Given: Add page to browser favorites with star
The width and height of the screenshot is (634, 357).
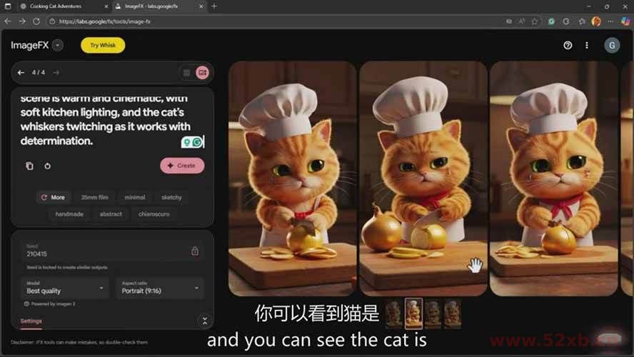Looking at the screenshot, I should pyautogui.click(x=534, y=21).
